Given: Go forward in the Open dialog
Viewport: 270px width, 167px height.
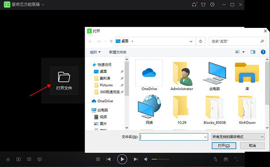Looking at the screenshot, I should 99,41.
